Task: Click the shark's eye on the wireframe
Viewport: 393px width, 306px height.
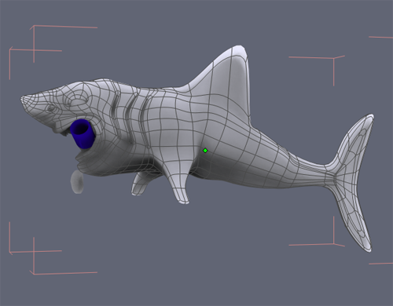Action: pyautogui.click(x=51, y=107)
